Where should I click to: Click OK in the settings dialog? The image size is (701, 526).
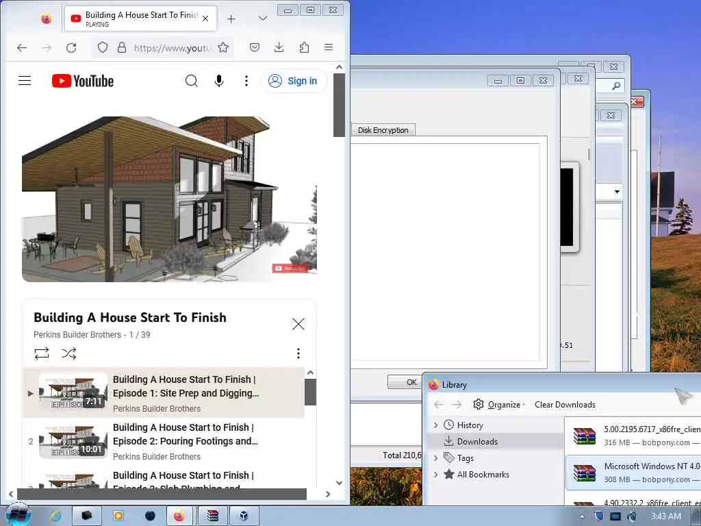coord(406,382)
